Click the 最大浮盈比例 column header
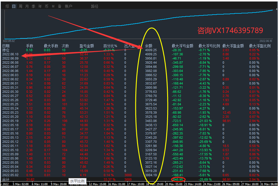Image resolution: width=279 pixels, height=186 pixels. (x=260, y=46)
